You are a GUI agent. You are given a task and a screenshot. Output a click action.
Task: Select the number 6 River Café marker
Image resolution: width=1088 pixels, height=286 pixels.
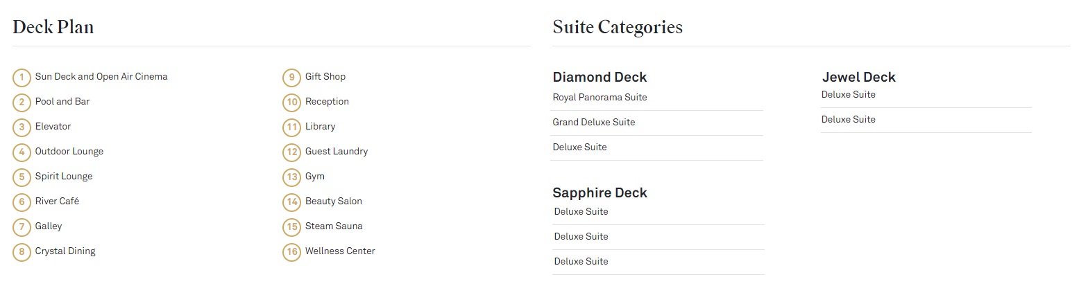pyautogui.click(x=22, y=202)
